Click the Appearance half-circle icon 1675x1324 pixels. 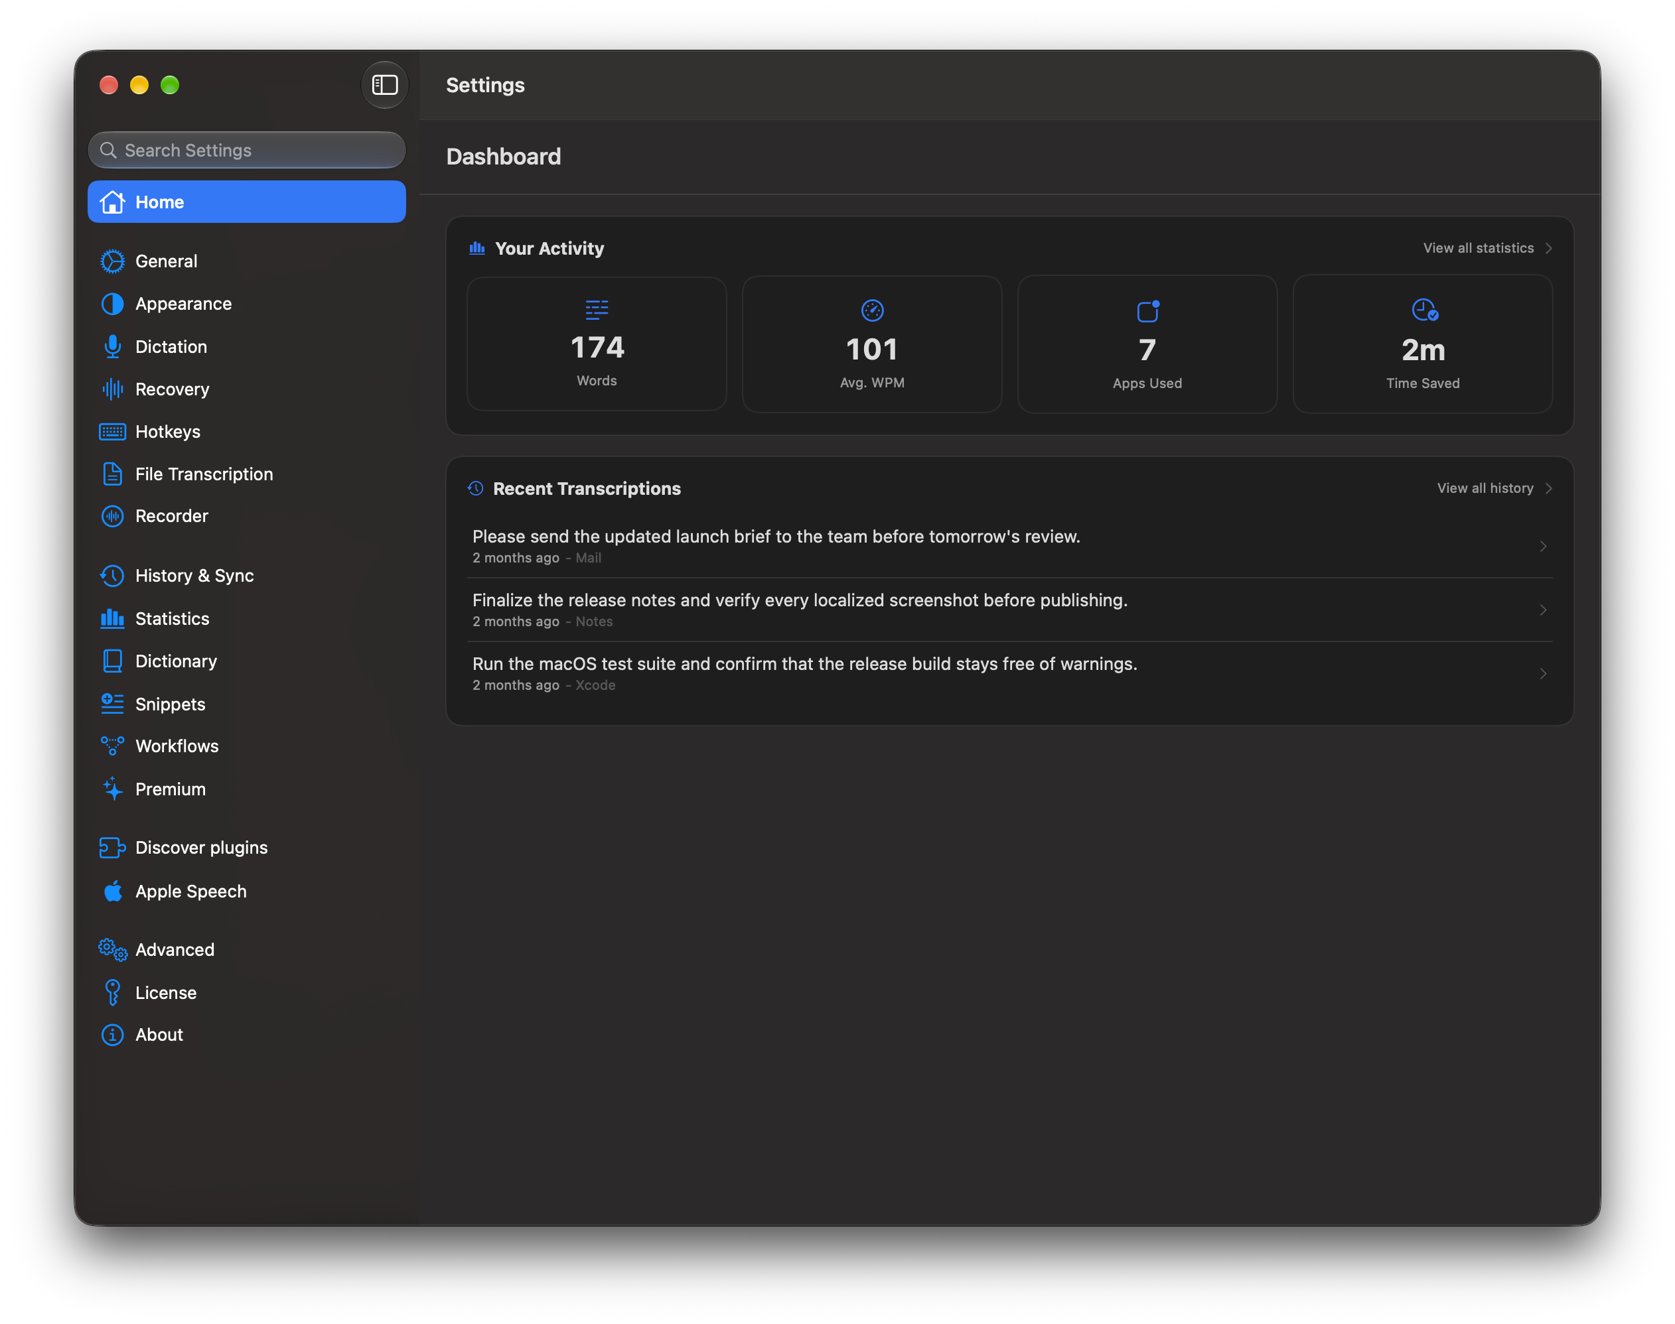[x=112, y=304]
